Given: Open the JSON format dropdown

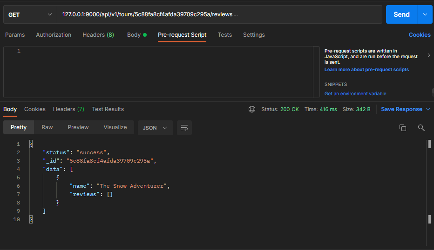Looking at the screenshot, I should [x=155, y=128].
